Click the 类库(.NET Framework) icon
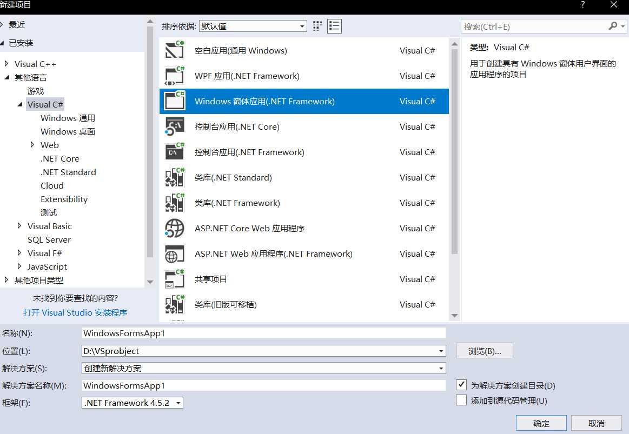This screenshot has width=629, height=434. point(175,203)
